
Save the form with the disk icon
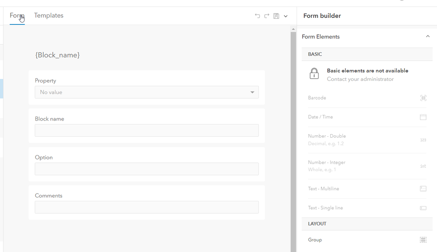pos(276,16)
